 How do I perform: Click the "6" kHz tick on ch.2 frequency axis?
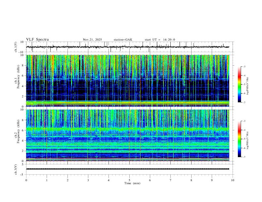[x=23, y=130]
